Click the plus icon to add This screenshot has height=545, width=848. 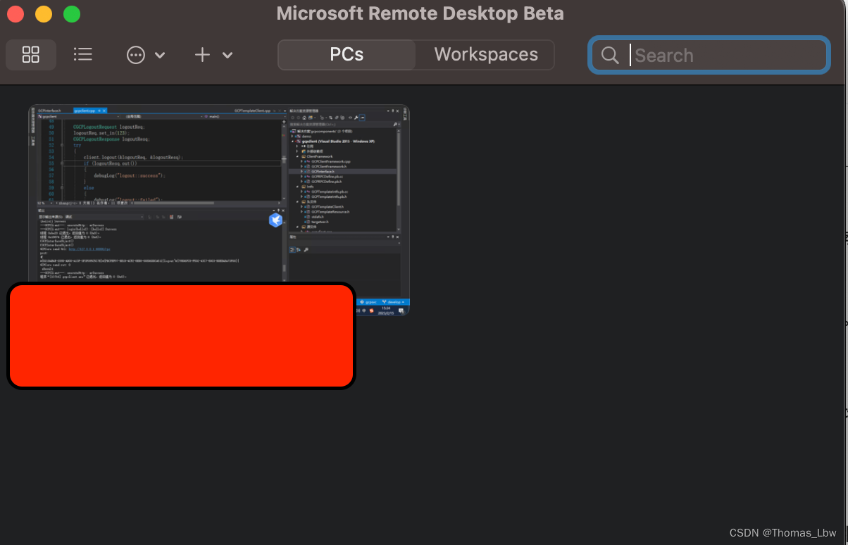coord(202,55)
